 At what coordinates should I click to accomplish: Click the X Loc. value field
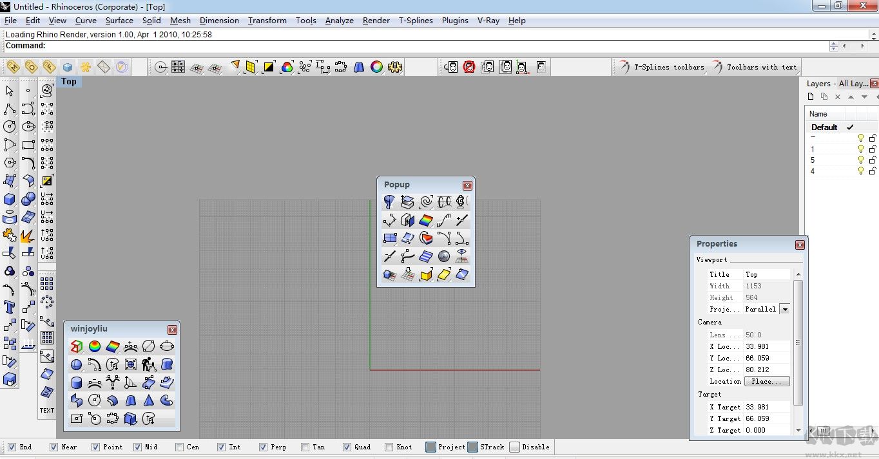click(766, 346)
